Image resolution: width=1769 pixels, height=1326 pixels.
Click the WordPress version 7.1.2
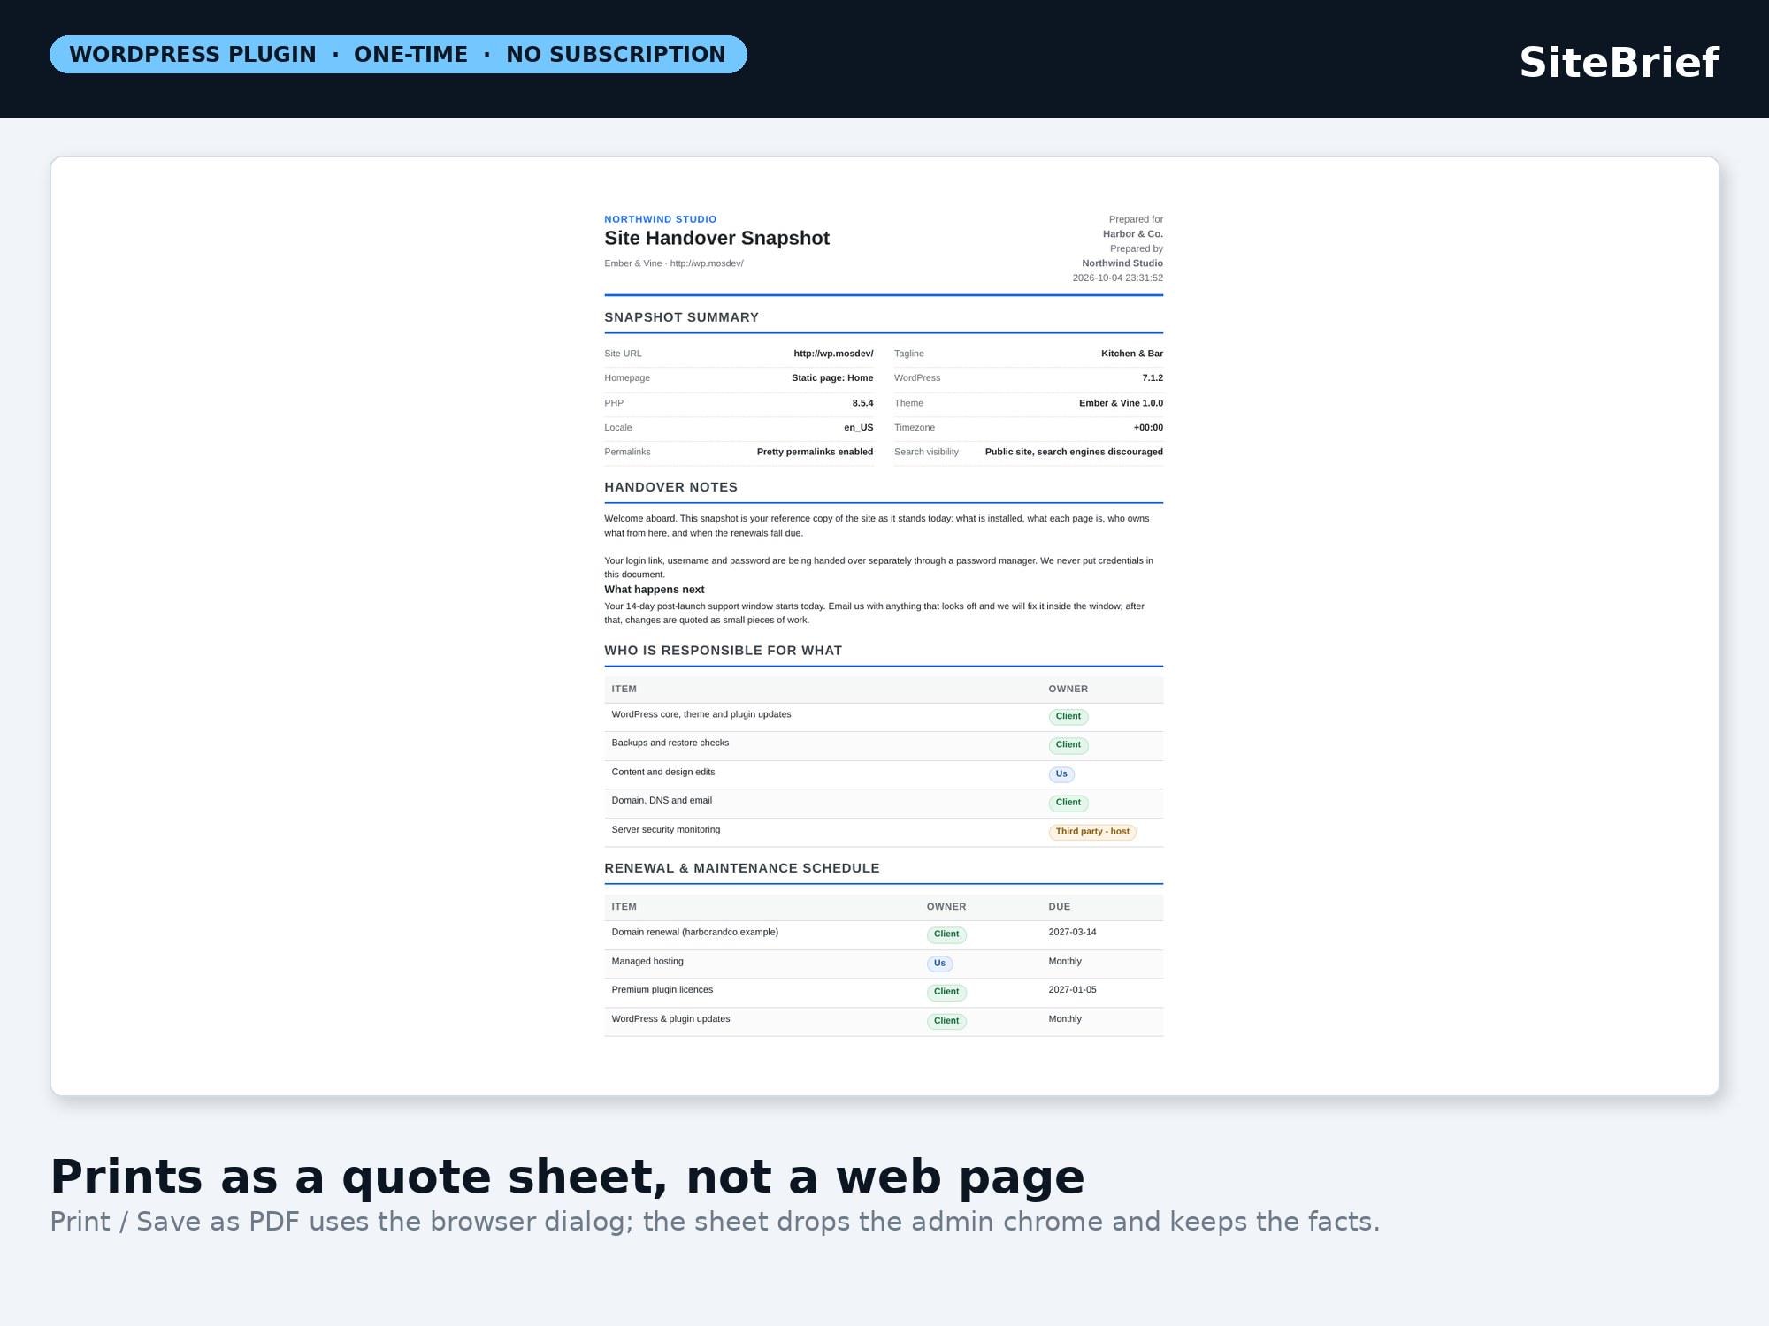[1152, 377]
